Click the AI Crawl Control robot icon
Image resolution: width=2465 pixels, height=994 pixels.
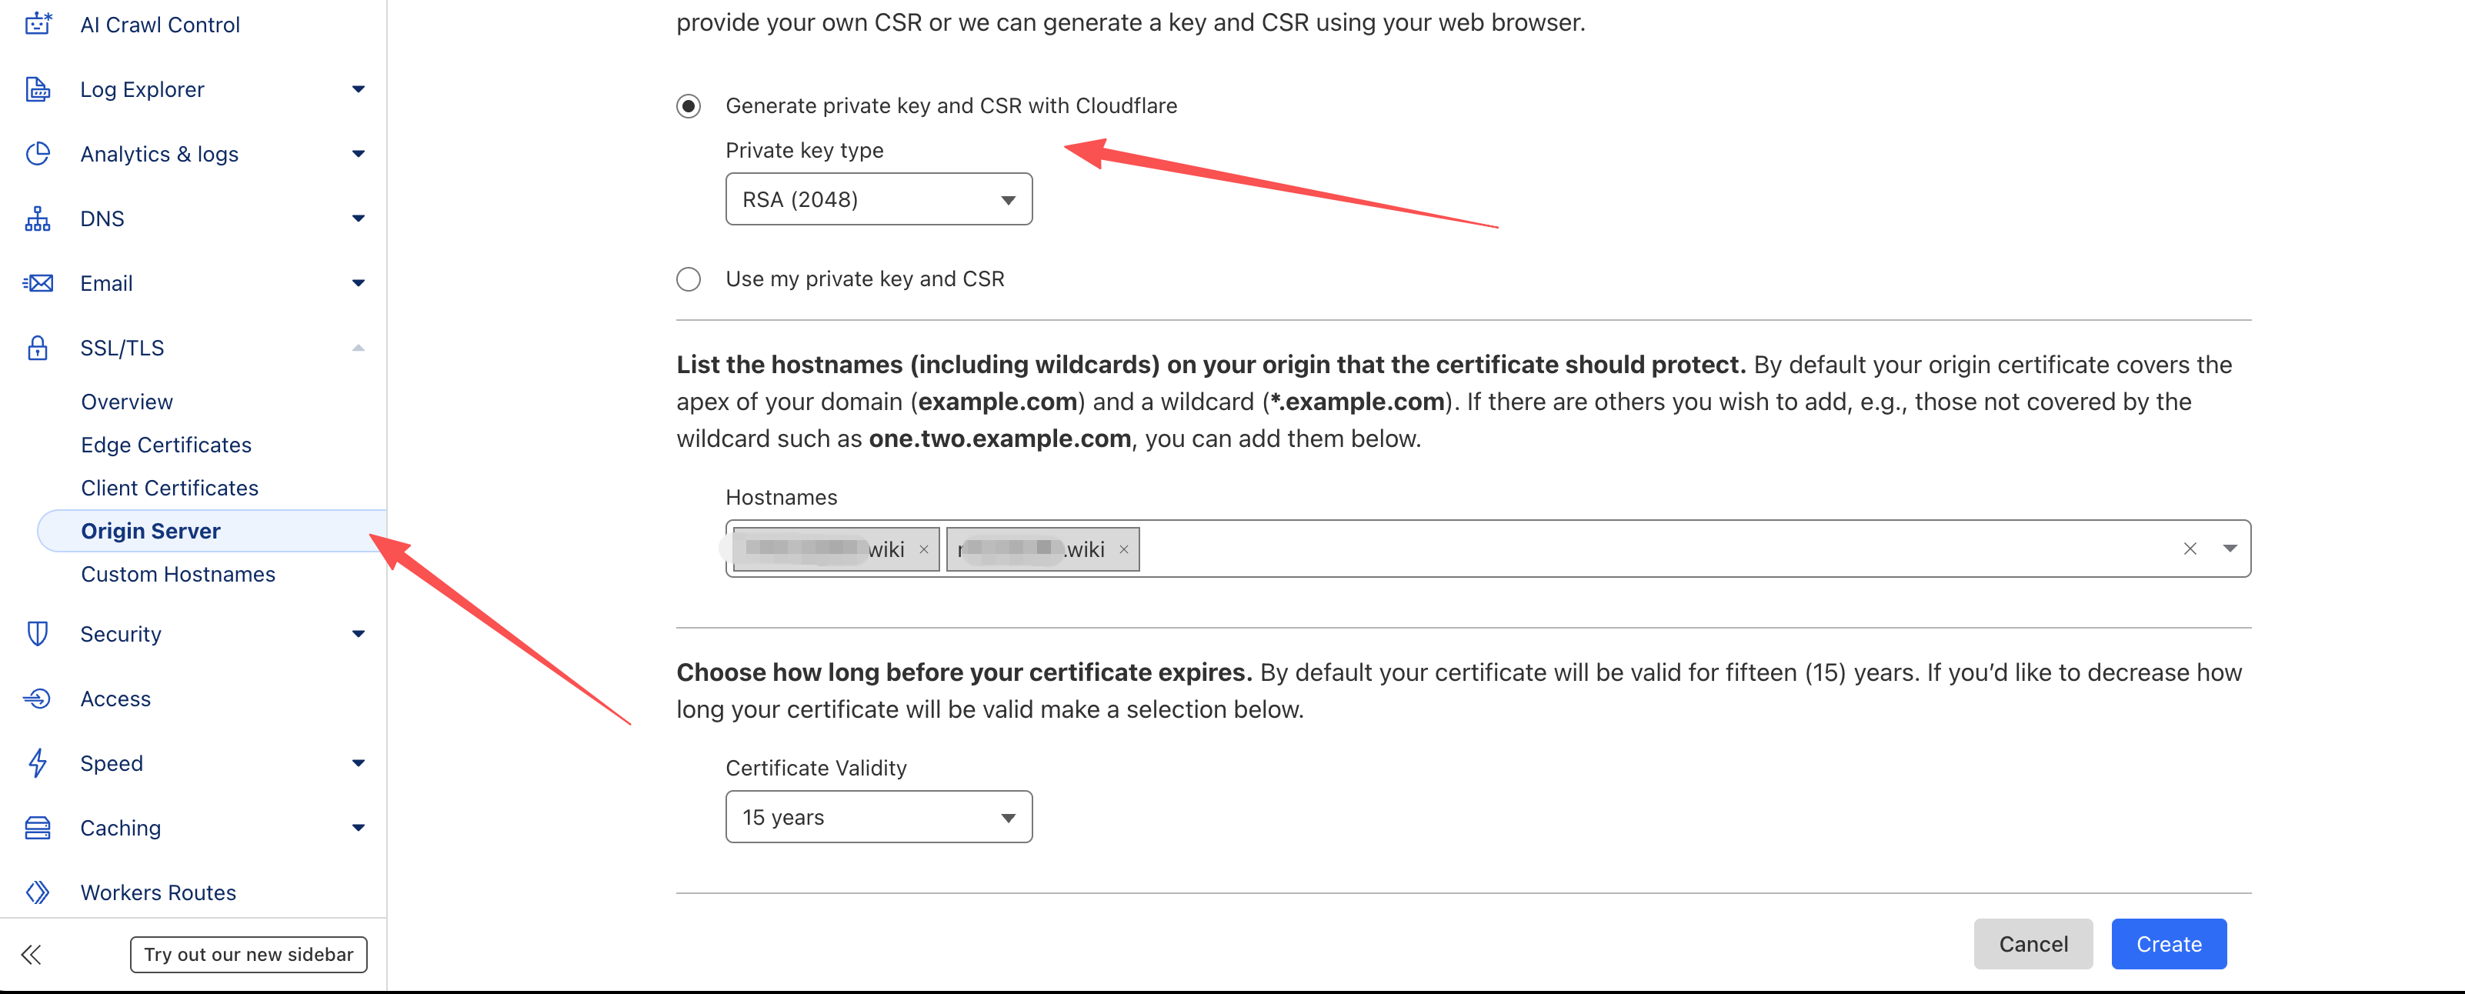click(x=38, y=24)
